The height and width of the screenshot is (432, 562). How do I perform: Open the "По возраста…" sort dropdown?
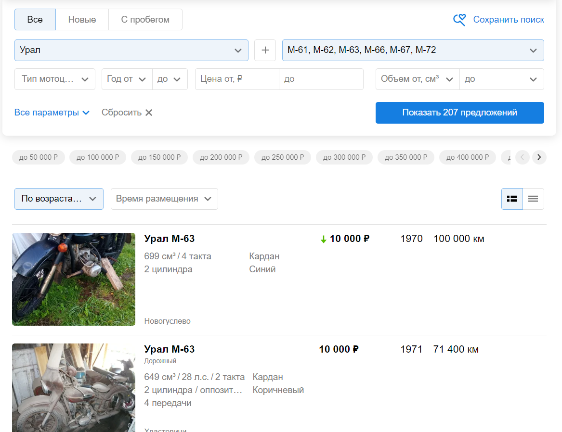coord(59,199)
